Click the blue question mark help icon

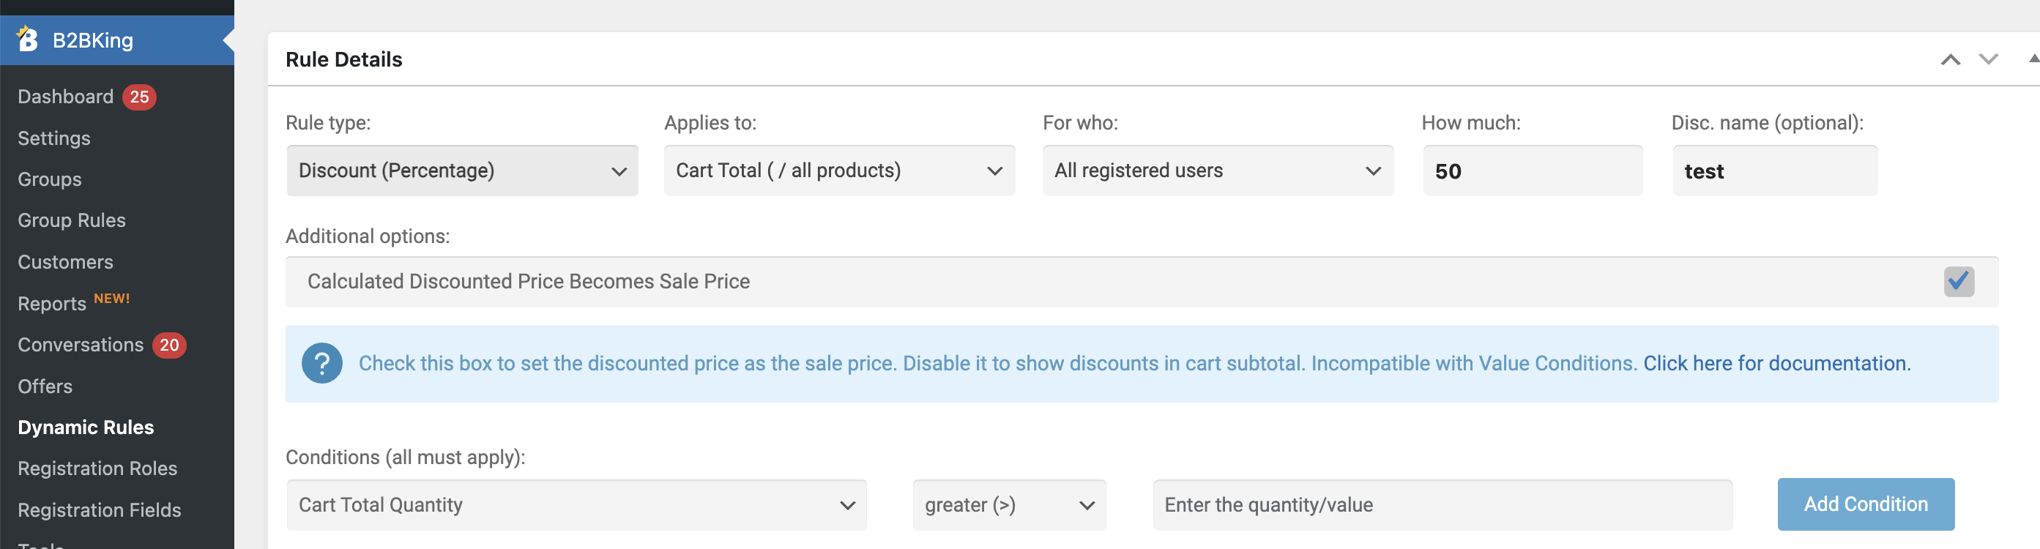point(321,364)
